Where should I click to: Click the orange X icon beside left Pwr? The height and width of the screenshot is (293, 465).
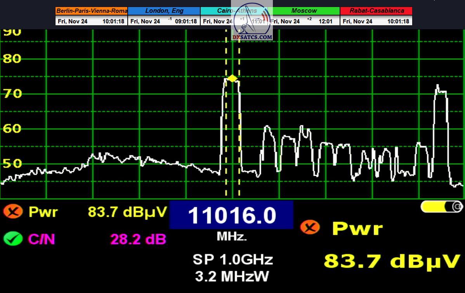[x=12, y=212]
